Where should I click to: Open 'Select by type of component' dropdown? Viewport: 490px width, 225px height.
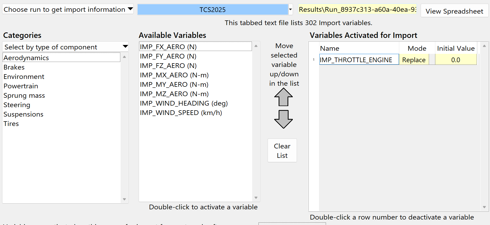[x=65, y=47]
